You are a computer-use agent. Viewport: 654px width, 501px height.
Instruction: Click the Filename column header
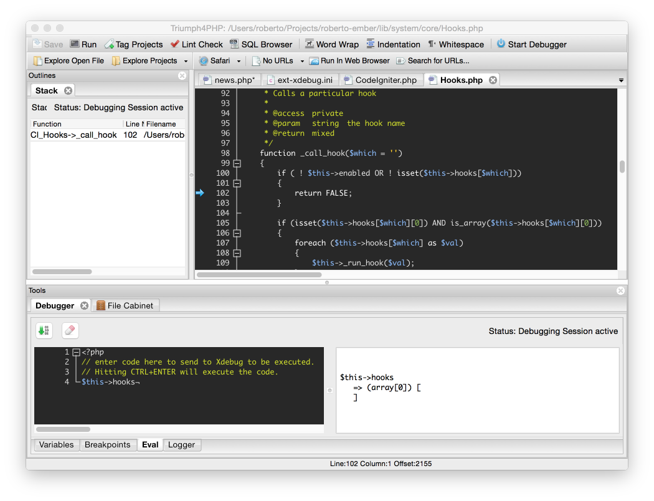click(164, 124)
